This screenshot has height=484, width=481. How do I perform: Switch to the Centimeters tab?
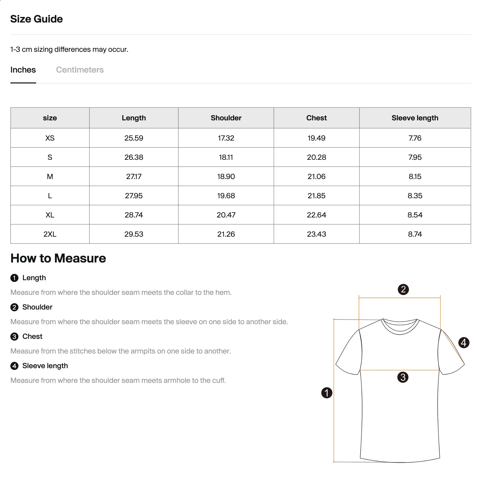80,70
